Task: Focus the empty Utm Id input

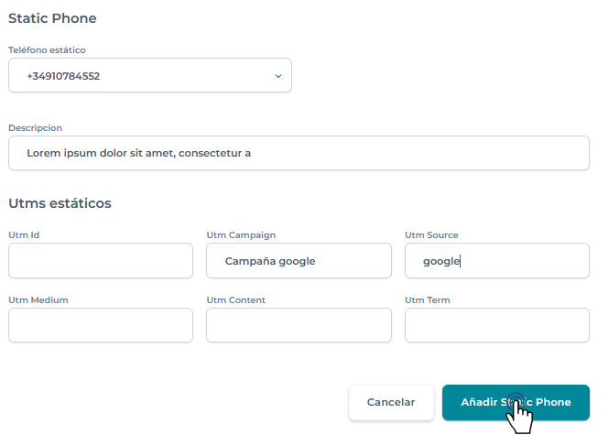Action: point(101,261)
